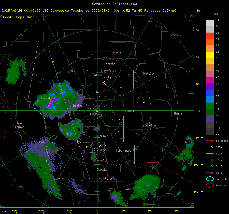The height and width of the screenshot is (214, 229).
Task: Click the magenta 39 dBZ color swatch
Action: click(210, 80)
